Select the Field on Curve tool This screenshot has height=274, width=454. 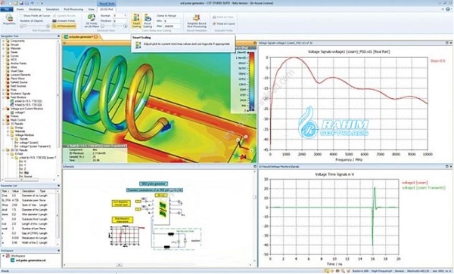(x=223, y=23)
